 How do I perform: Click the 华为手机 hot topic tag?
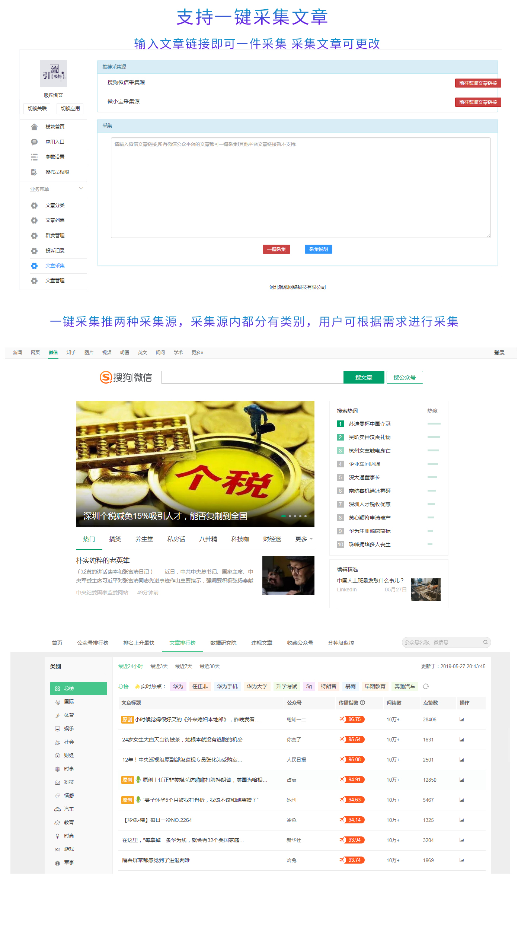coord(227,686)
